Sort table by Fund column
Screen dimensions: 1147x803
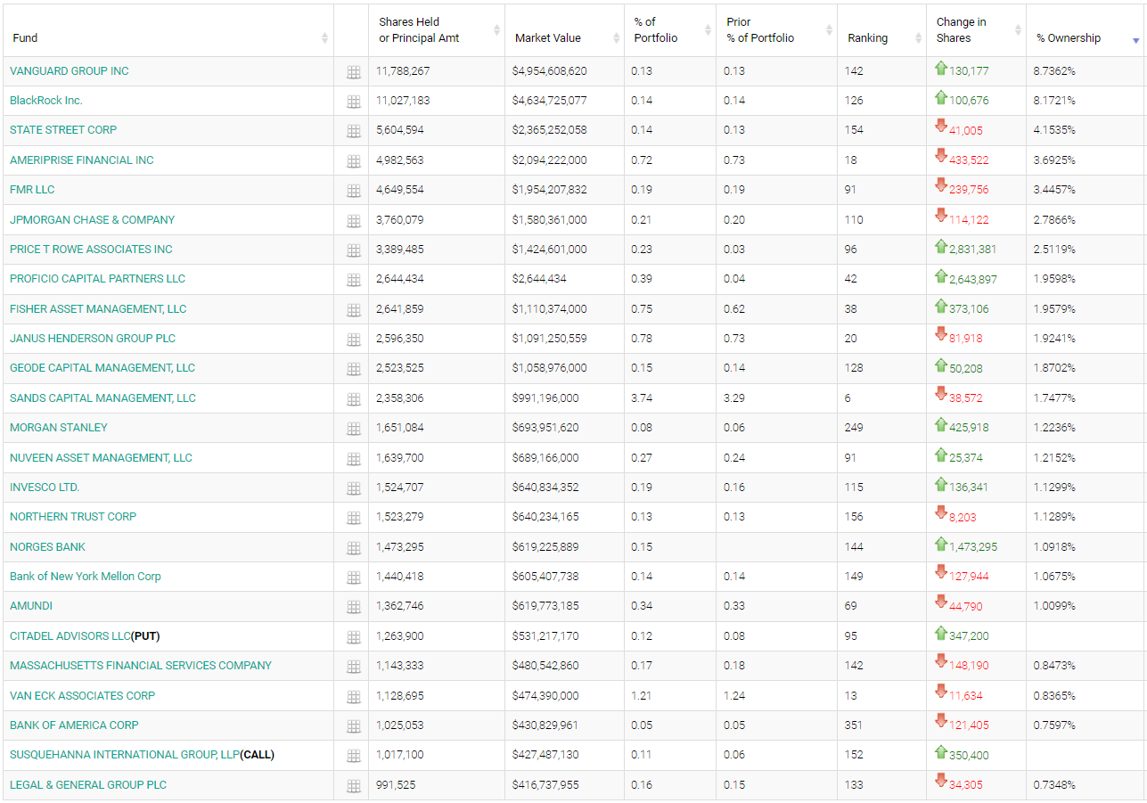coord(168,31)
